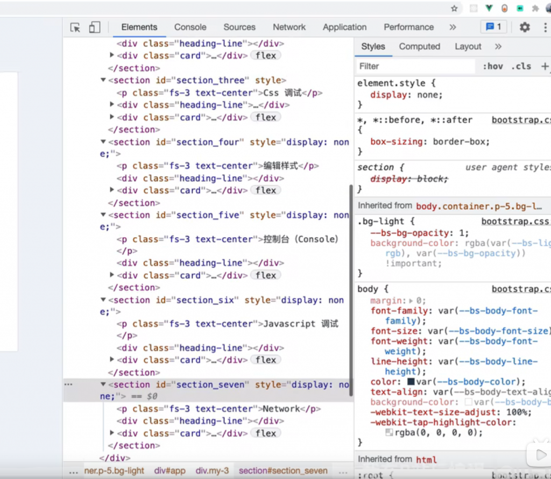Click flex badge in section_seven card

pyautogui.click(x=266, y=433)
